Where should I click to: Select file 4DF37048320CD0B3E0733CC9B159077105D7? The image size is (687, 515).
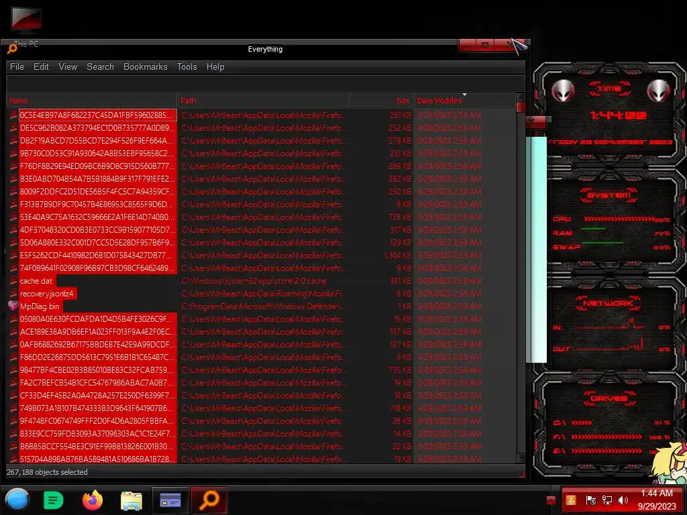(97, 230)
